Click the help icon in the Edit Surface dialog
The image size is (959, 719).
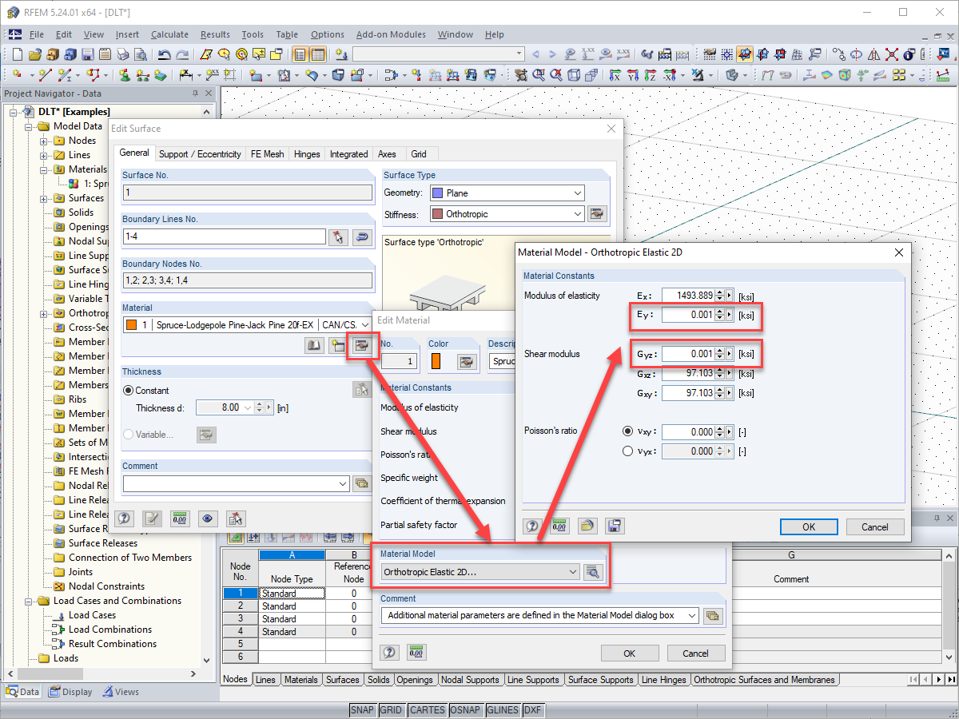125,518
